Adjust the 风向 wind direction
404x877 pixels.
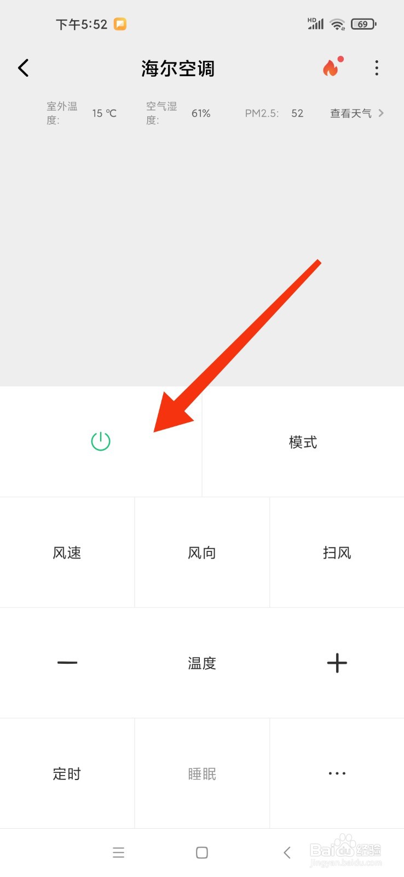(x=202, y=553)
